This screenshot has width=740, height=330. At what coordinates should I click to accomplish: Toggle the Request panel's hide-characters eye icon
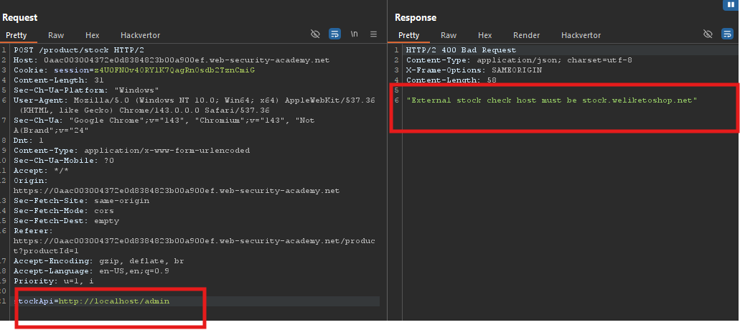coord(315,34)
